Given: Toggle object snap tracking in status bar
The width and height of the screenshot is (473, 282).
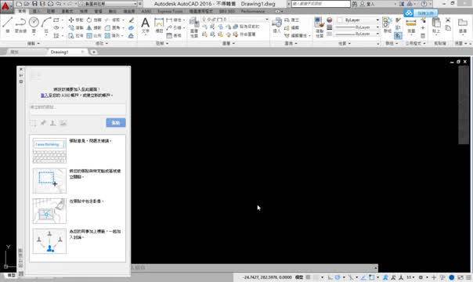Looking at the screenshot, I should 364,277.
